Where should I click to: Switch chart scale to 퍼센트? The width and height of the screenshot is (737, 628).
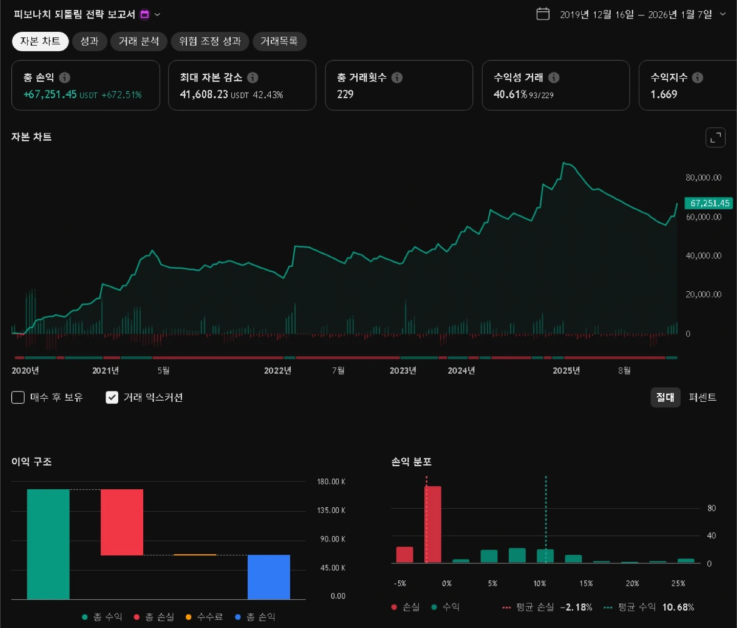[x=702, y=397]
